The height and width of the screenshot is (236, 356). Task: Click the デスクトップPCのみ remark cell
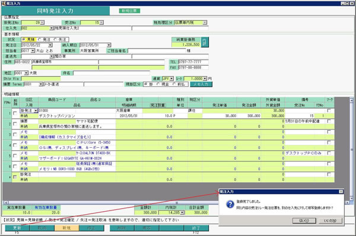coord(305,153)
